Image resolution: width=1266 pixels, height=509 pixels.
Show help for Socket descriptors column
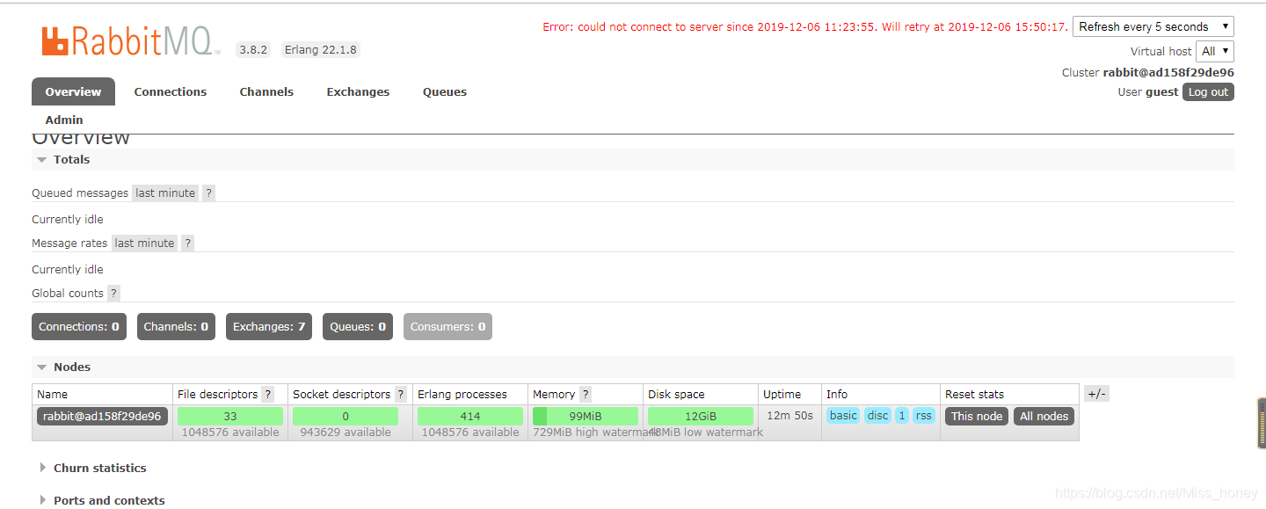401,394
